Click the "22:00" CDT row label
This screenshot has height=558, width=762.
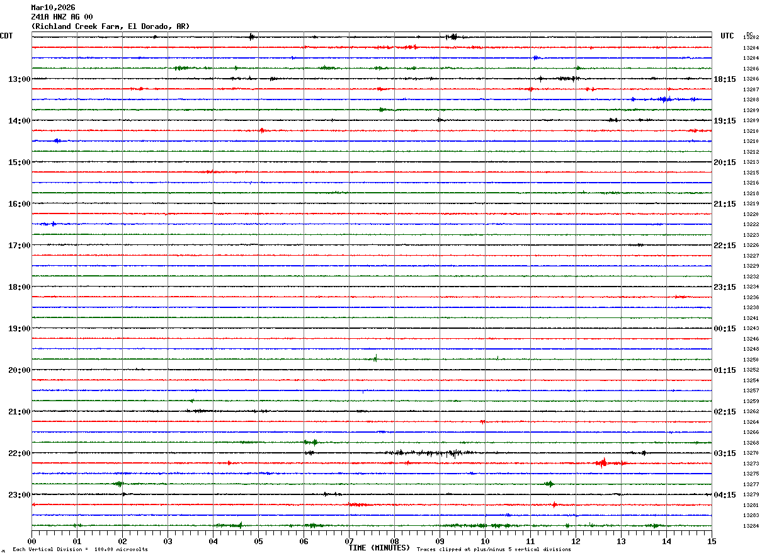click(x=19, y=453)
